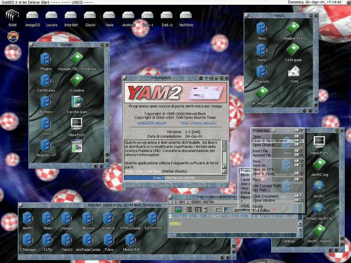Open the AWeb32 browser icon
This screenshot has height=263, width=351.
click(108, 218)
